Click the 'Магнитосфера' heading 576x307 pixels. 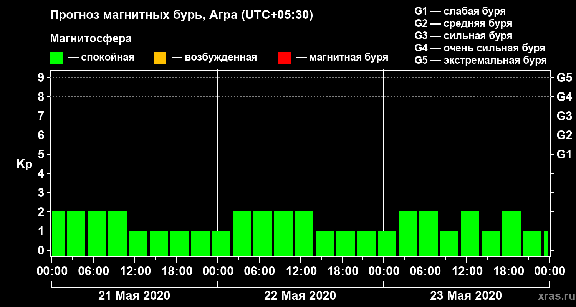[x=91, y=39]
